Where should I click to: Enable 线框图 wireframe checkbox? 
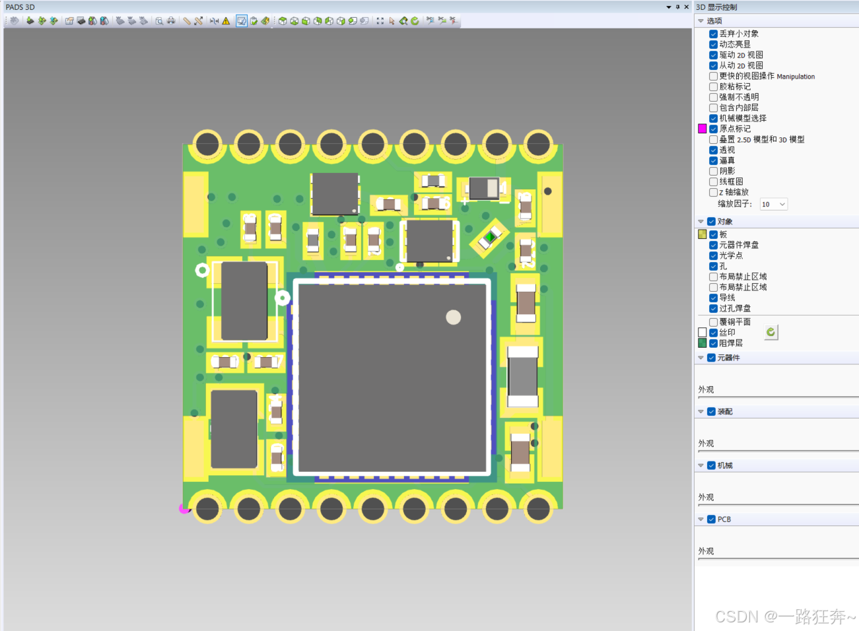714,182
